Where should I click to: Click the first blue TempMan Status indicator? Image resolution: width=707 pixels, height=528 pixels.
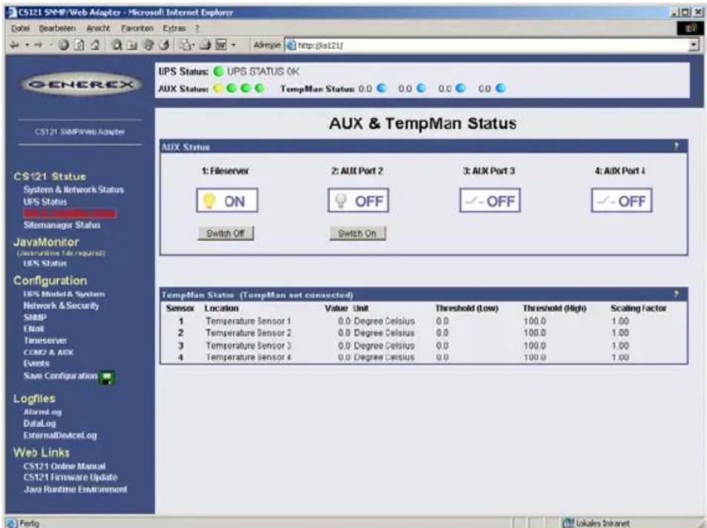pyautogui.click(x=382, y=88)
